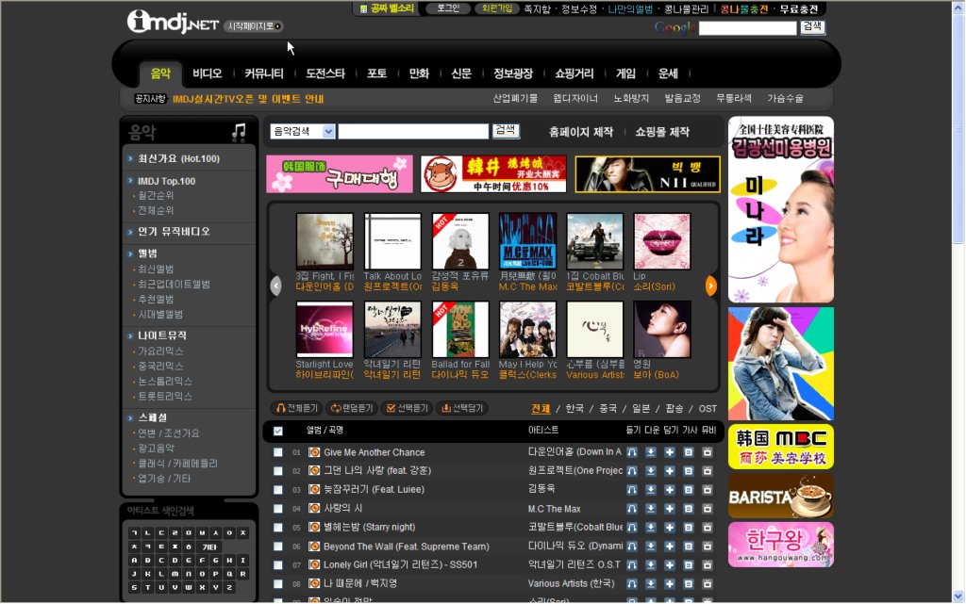Switch to the 비디오 main tab
Image resolution: width=966 pixels, height=604 pixels.
point(207,73)
